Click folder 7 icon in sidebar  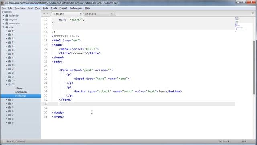(10, 115)
